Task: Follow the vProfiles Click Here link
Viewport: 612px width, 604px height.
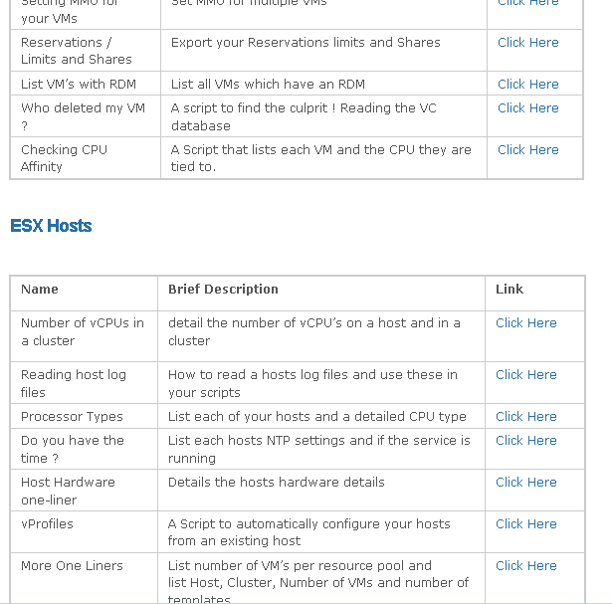Action: coord(525,524)
